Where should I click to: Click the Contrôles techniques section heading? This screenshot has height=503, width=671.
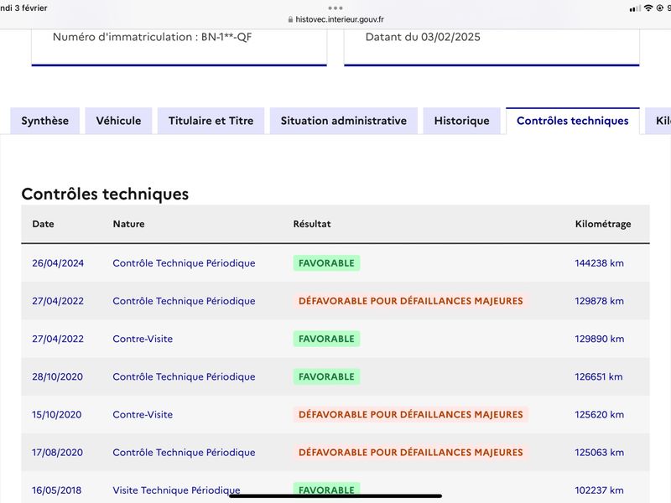pyautogui.click(x=105, y=194)
